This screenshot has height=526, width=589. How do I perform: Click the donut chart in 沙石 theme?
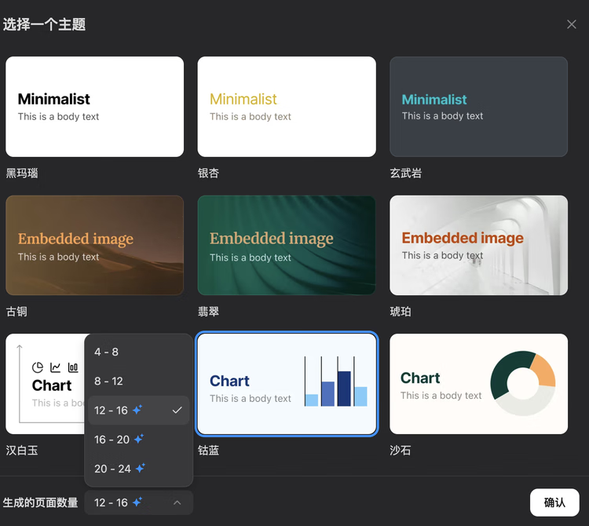point(523,383)
